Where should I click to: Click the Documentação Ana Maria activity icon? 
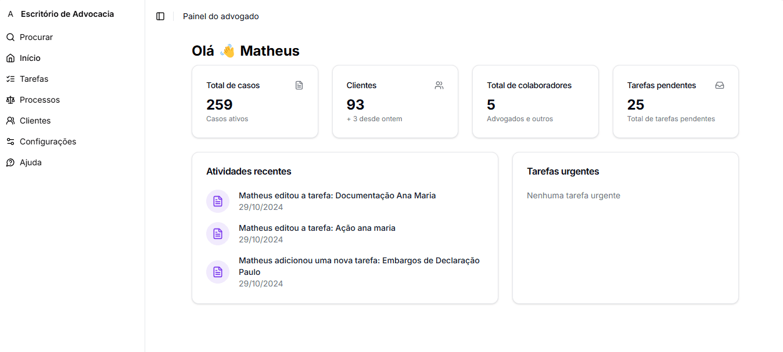click(x=217, y=201)
